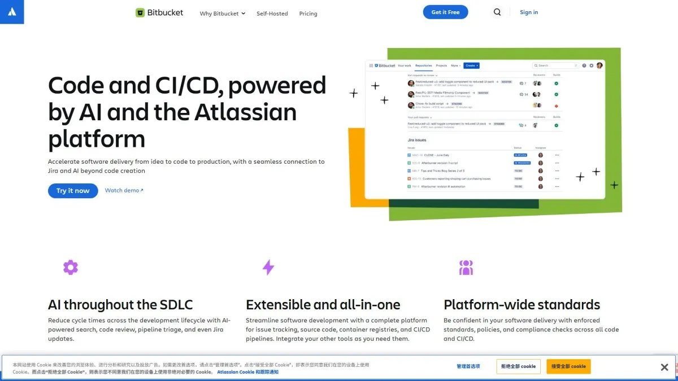The image size is (678, 381).
Task: Click the Accelerate software delivery subtitle text
Action: click(x=186, y=166)
